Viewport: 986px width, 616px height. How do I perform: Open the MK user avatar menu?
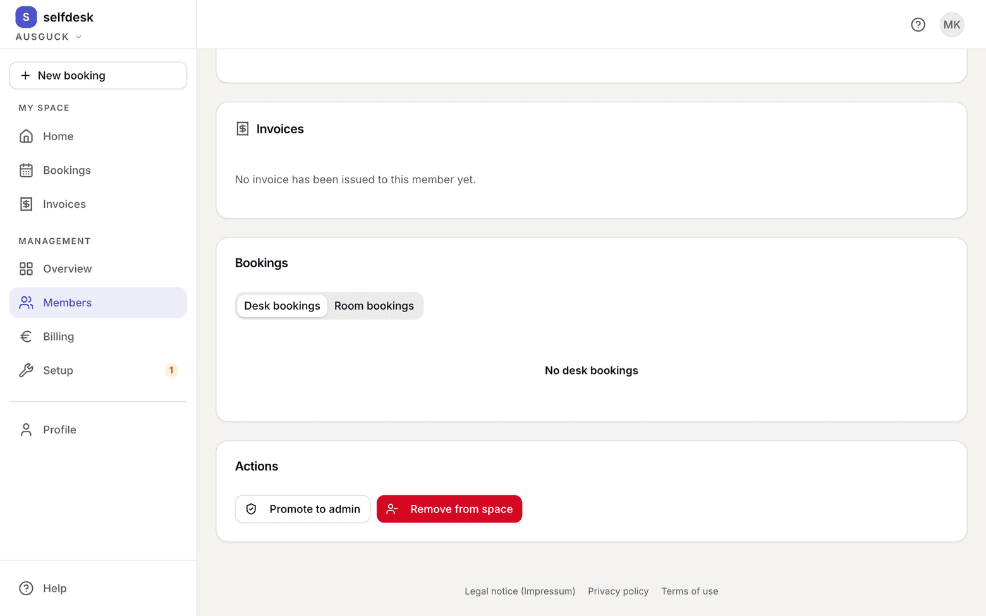tap(951, 25)
